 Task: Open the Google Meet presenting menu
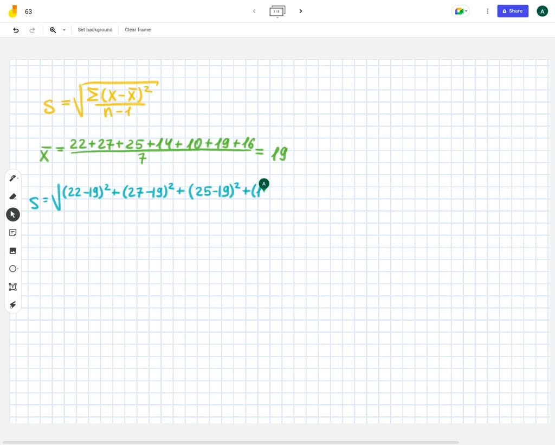(x=460, y=11)
